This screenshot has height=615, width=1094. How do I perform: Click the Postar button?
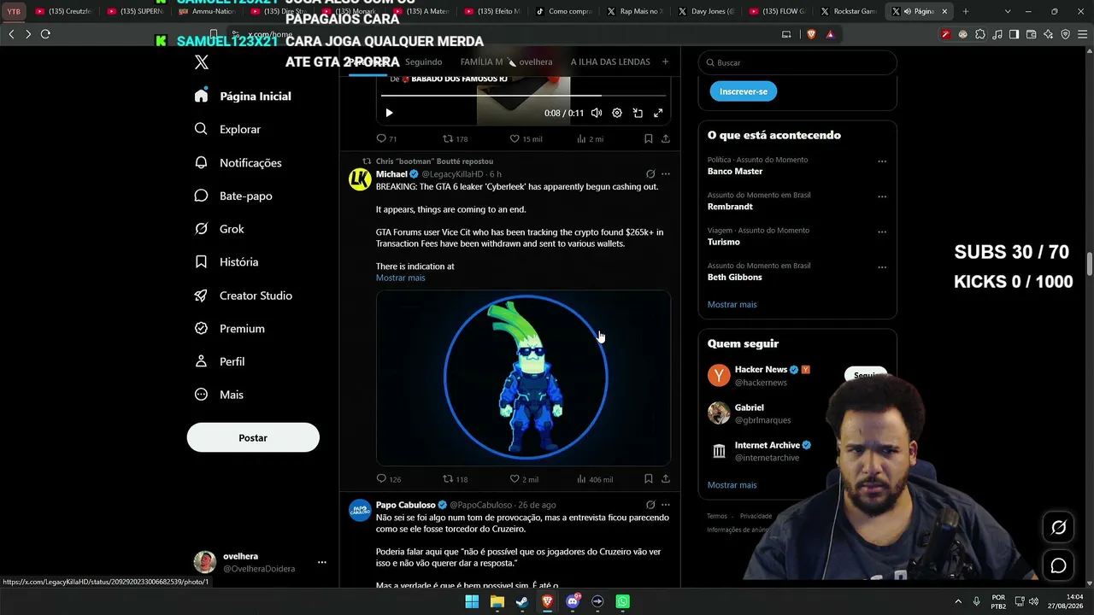point(253,437)
